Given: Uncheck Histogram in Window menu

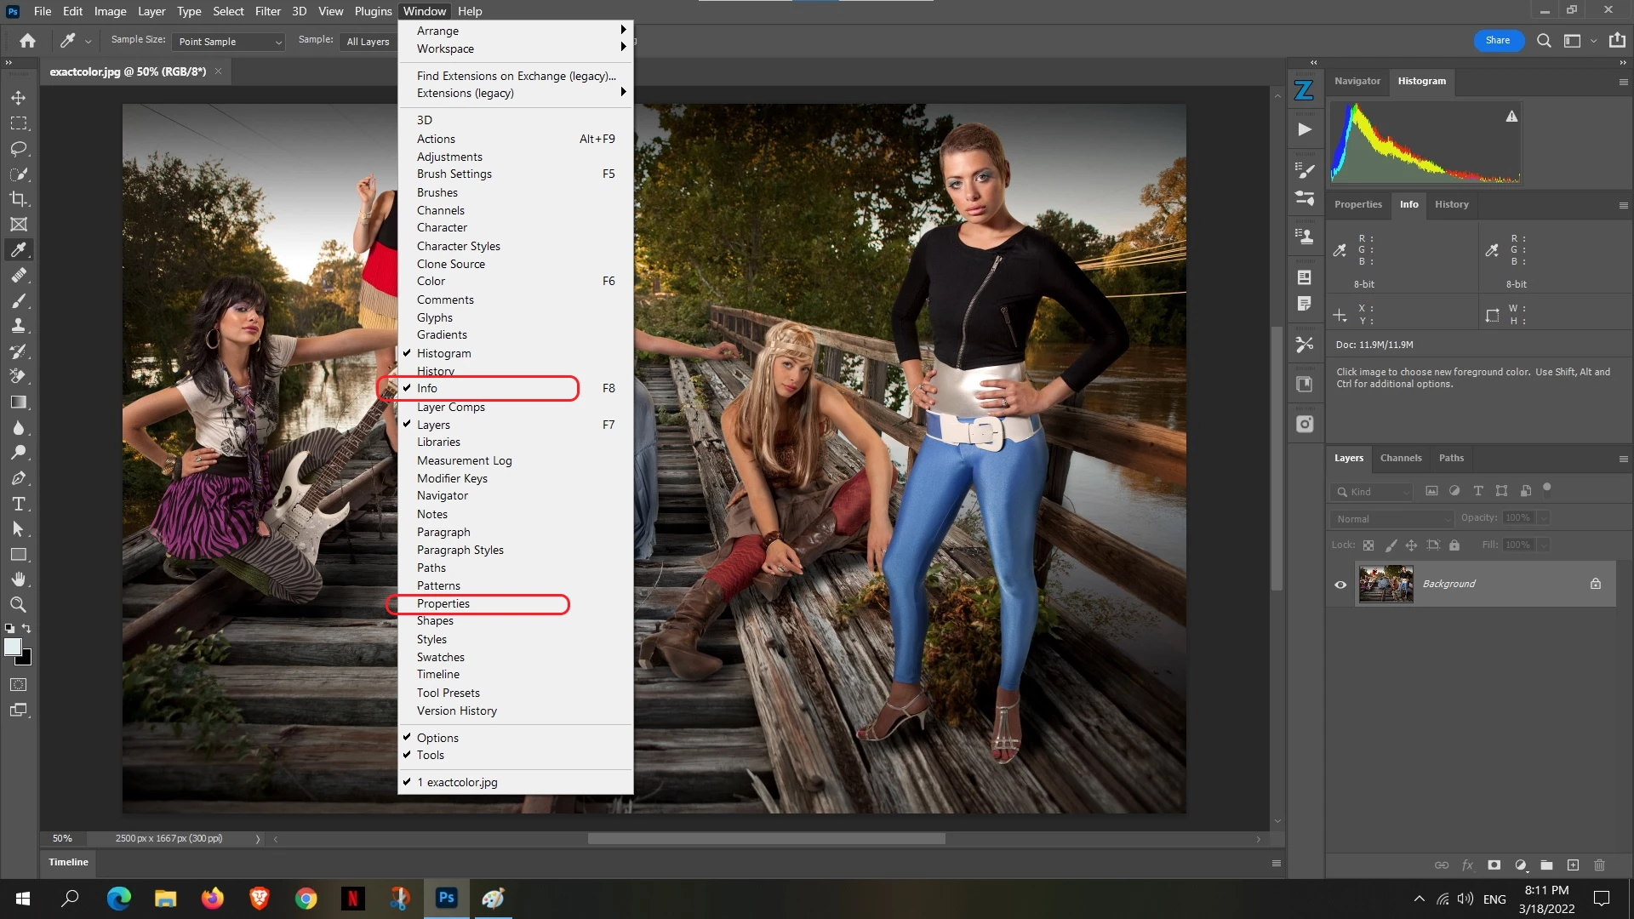Looking at the screenshot, I should click(443, 353).
